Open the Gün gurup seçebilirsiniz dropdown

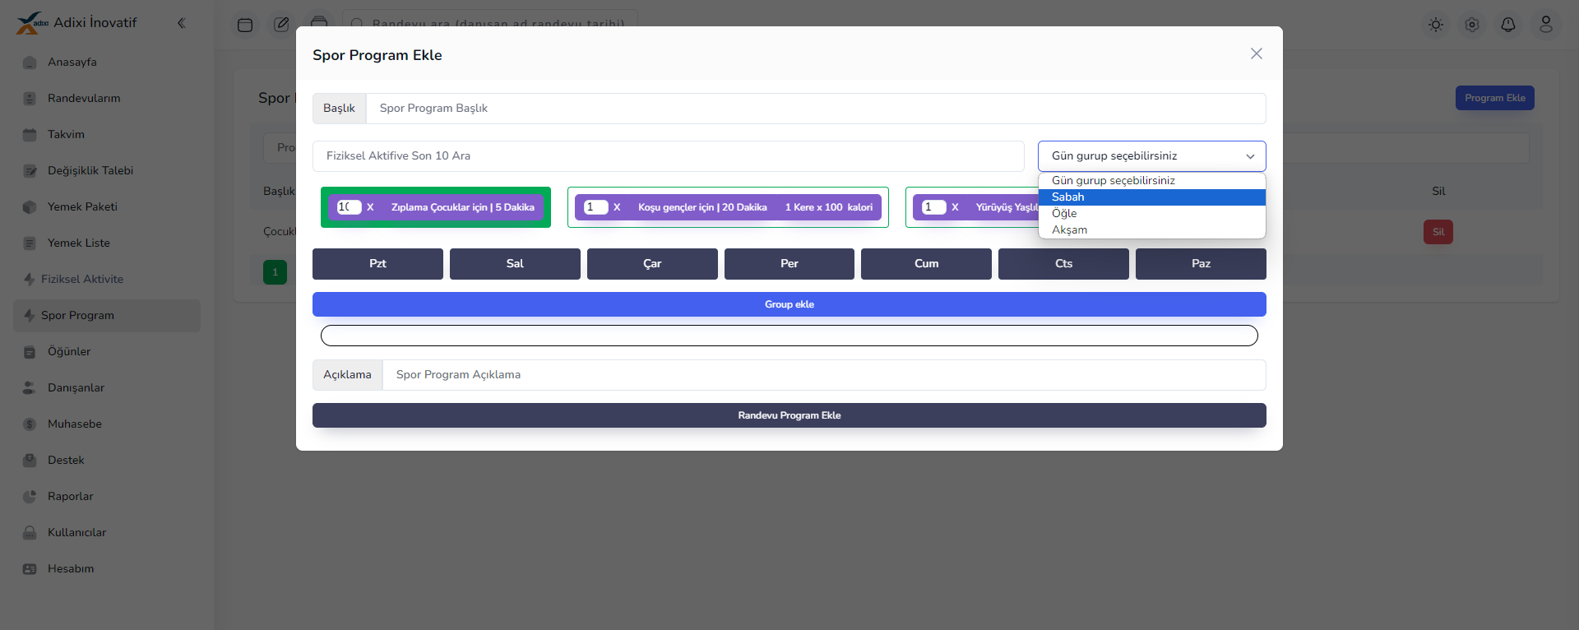pos(1151,156)
